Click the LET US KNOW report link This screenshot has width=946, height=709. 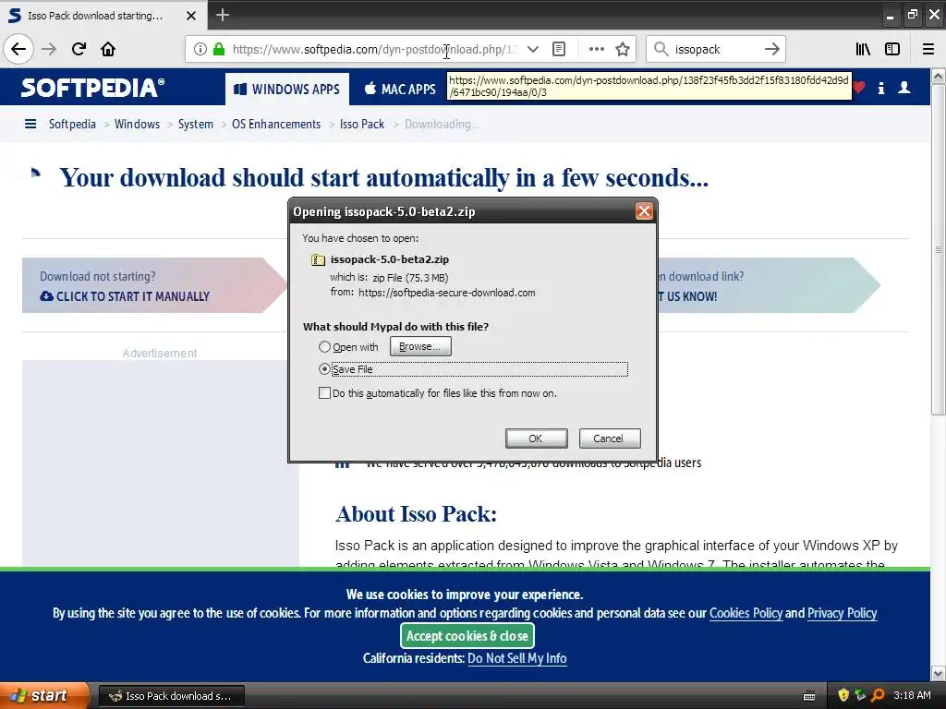(687, 296)
